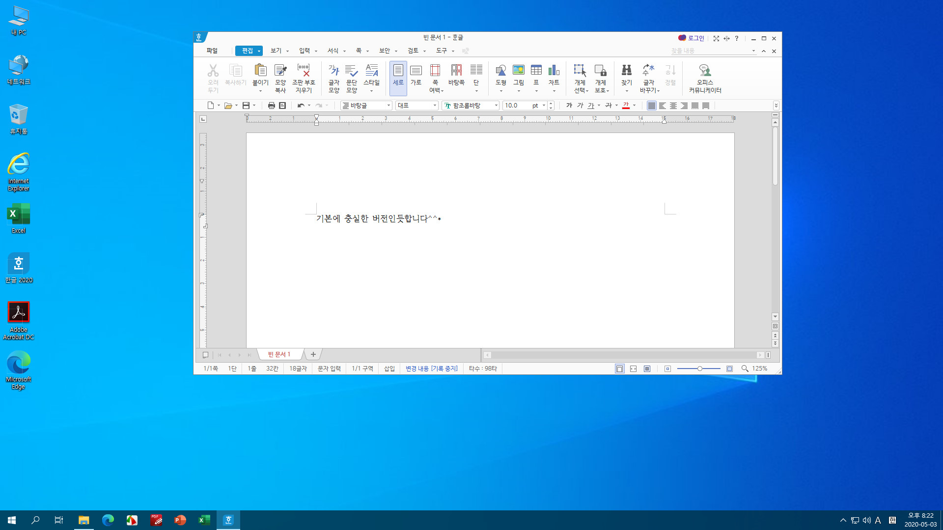Click the zoom slider handle in status bar
The image size is (943, 530).
(x=699, y=369)
